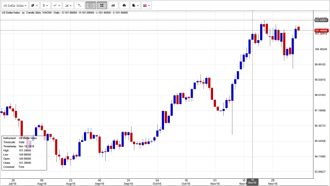Open the UK flag language dropdown
Image resolution: width=330 pixels, height=186 pixels.
pos(147,5)
